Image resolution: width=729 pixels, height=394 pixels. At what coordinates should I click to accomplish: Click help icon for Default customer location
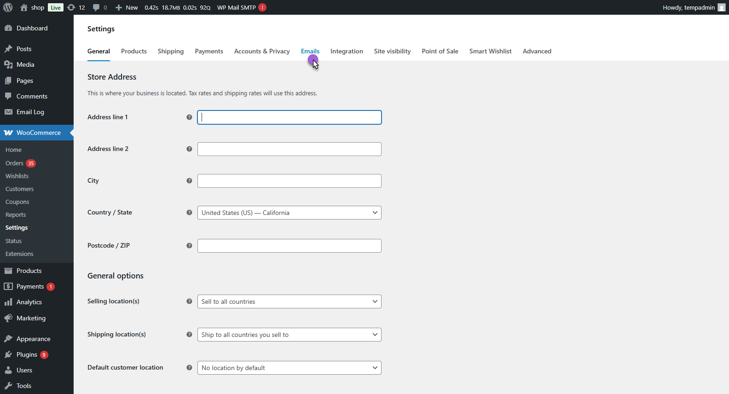pos(189,368)
